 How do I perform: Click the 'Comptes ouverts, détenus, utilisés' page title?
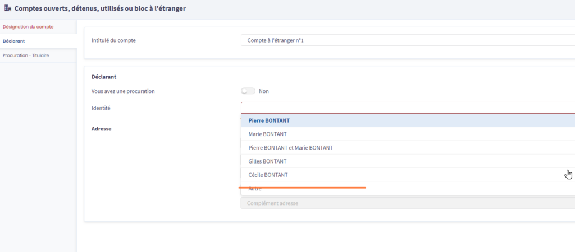point(99,9)
